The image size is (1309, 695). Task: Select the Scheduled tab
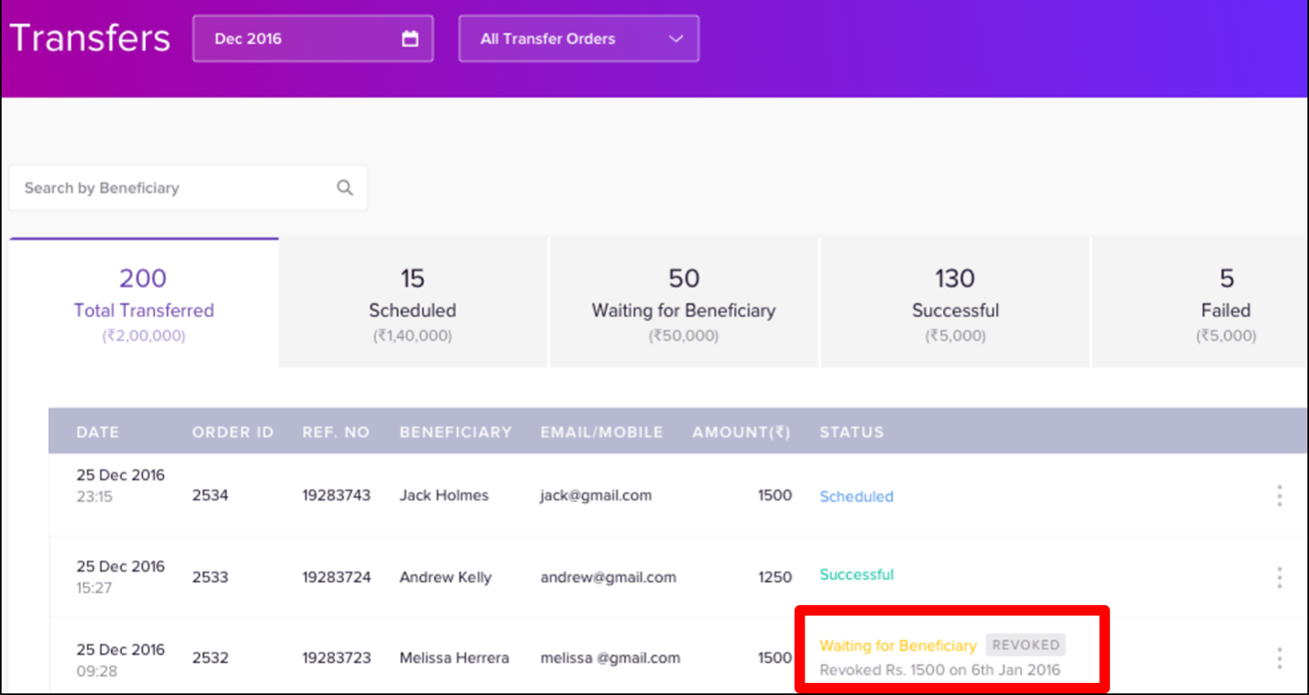(413, 303)
